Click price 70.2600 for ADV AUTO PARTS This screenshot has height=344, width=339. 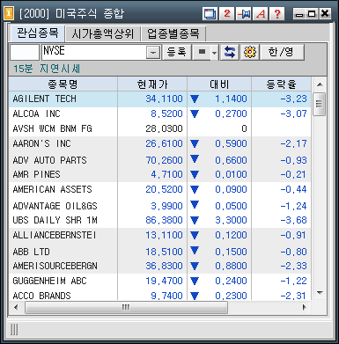pyautogui.click(x=164, y=160)
